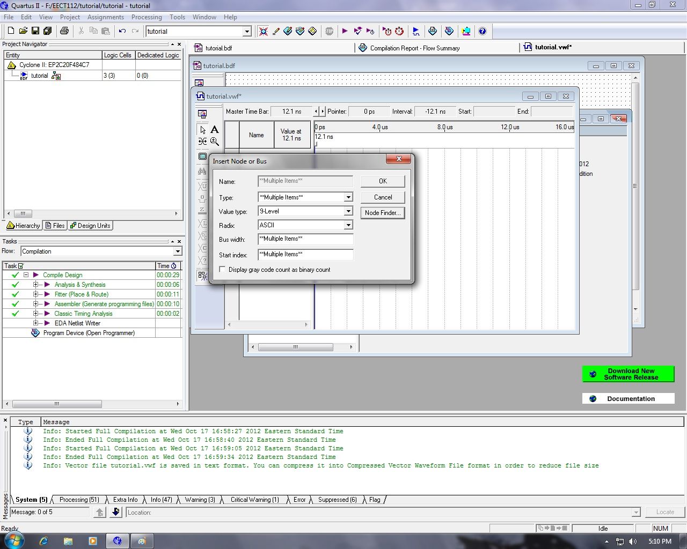Expand the Analysis & Synthesis task node

36,285
